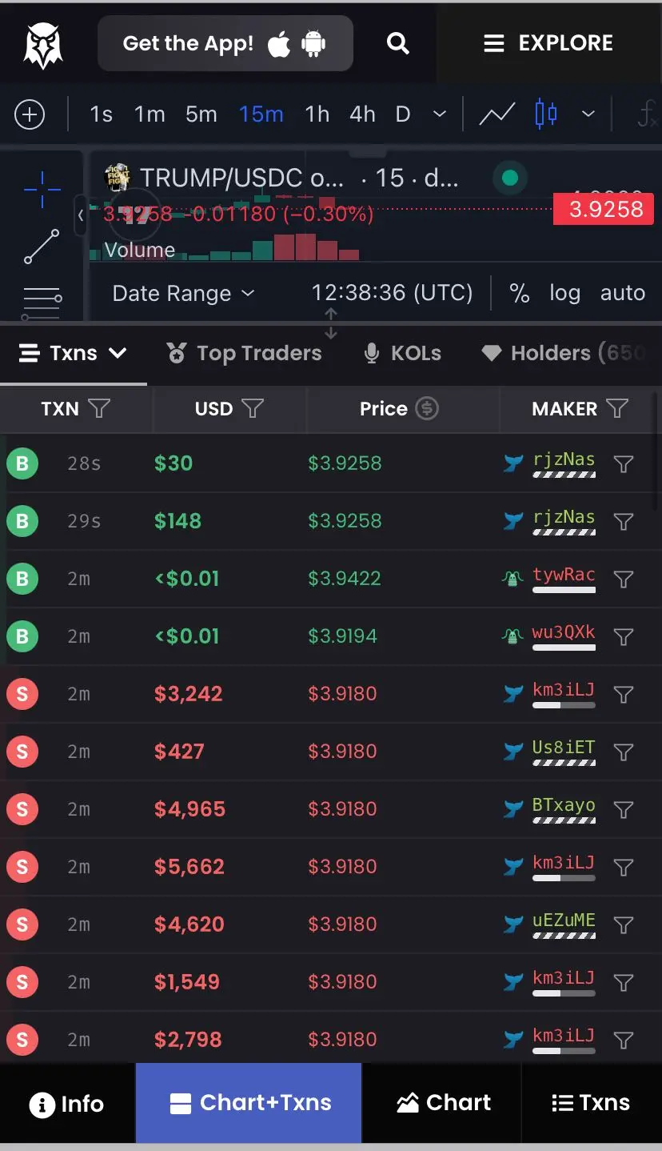Click the chart resize arrows handle

click(331, 323)
